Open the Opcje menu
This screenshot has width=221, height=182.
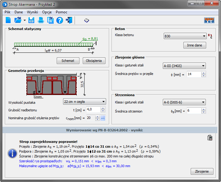pyautogui.click(x=47, y=12)
